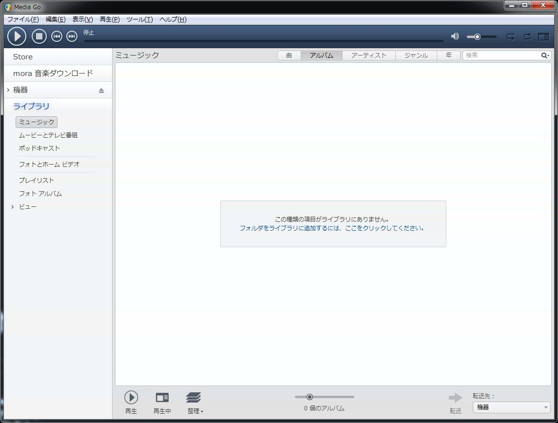Expand the ビュー tree chevron

13,206
